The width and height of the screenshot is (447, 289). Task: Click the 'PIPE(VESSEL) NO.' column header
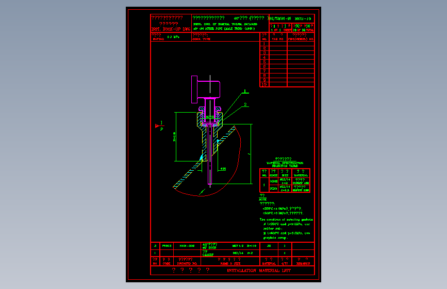coord(301,39)
